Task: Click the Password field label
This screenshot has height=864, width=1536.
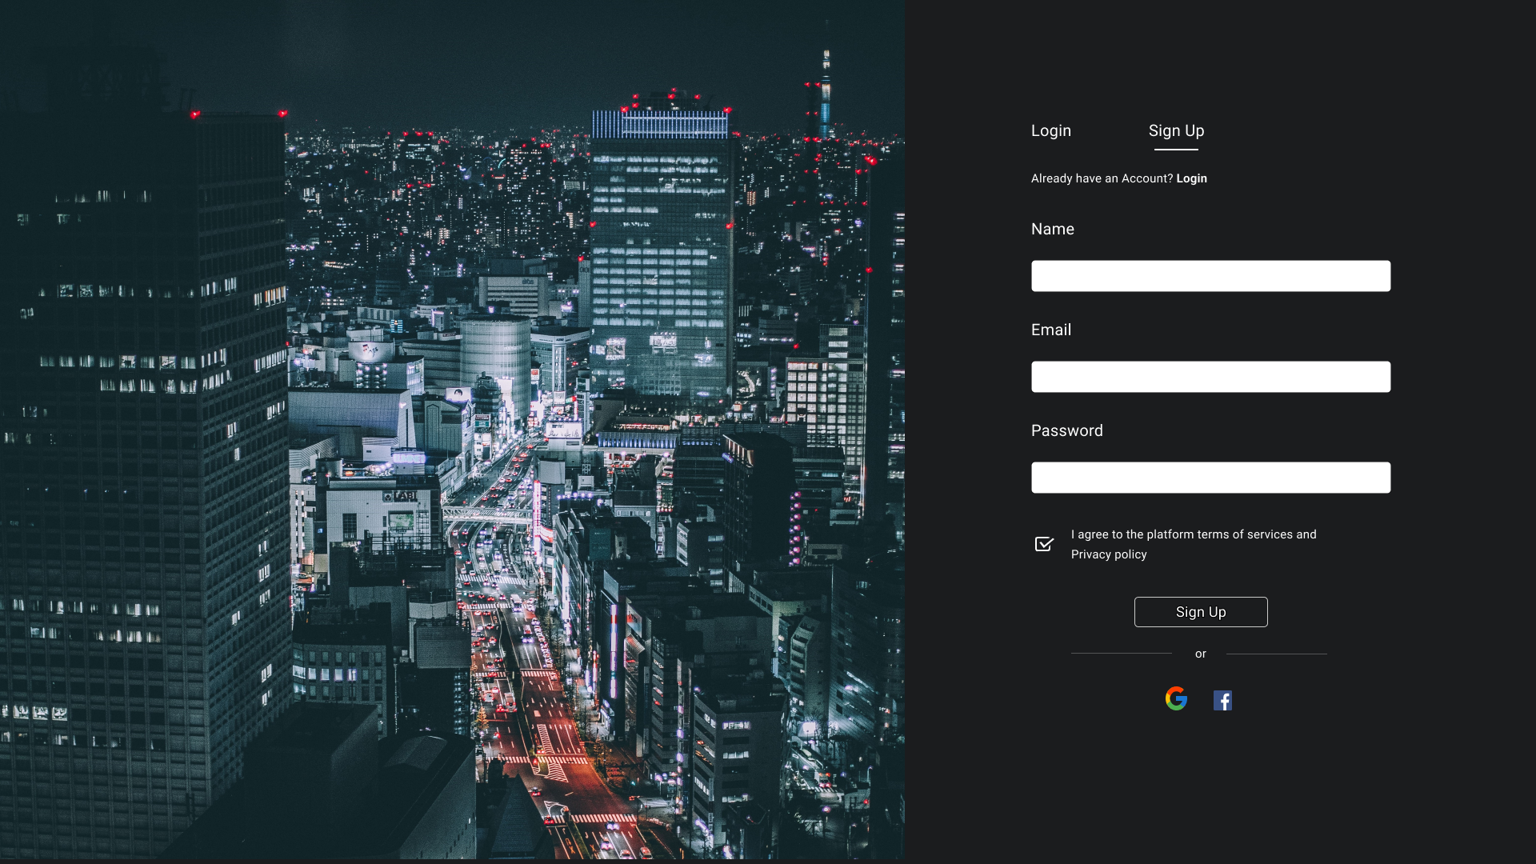Action: 1066,430
